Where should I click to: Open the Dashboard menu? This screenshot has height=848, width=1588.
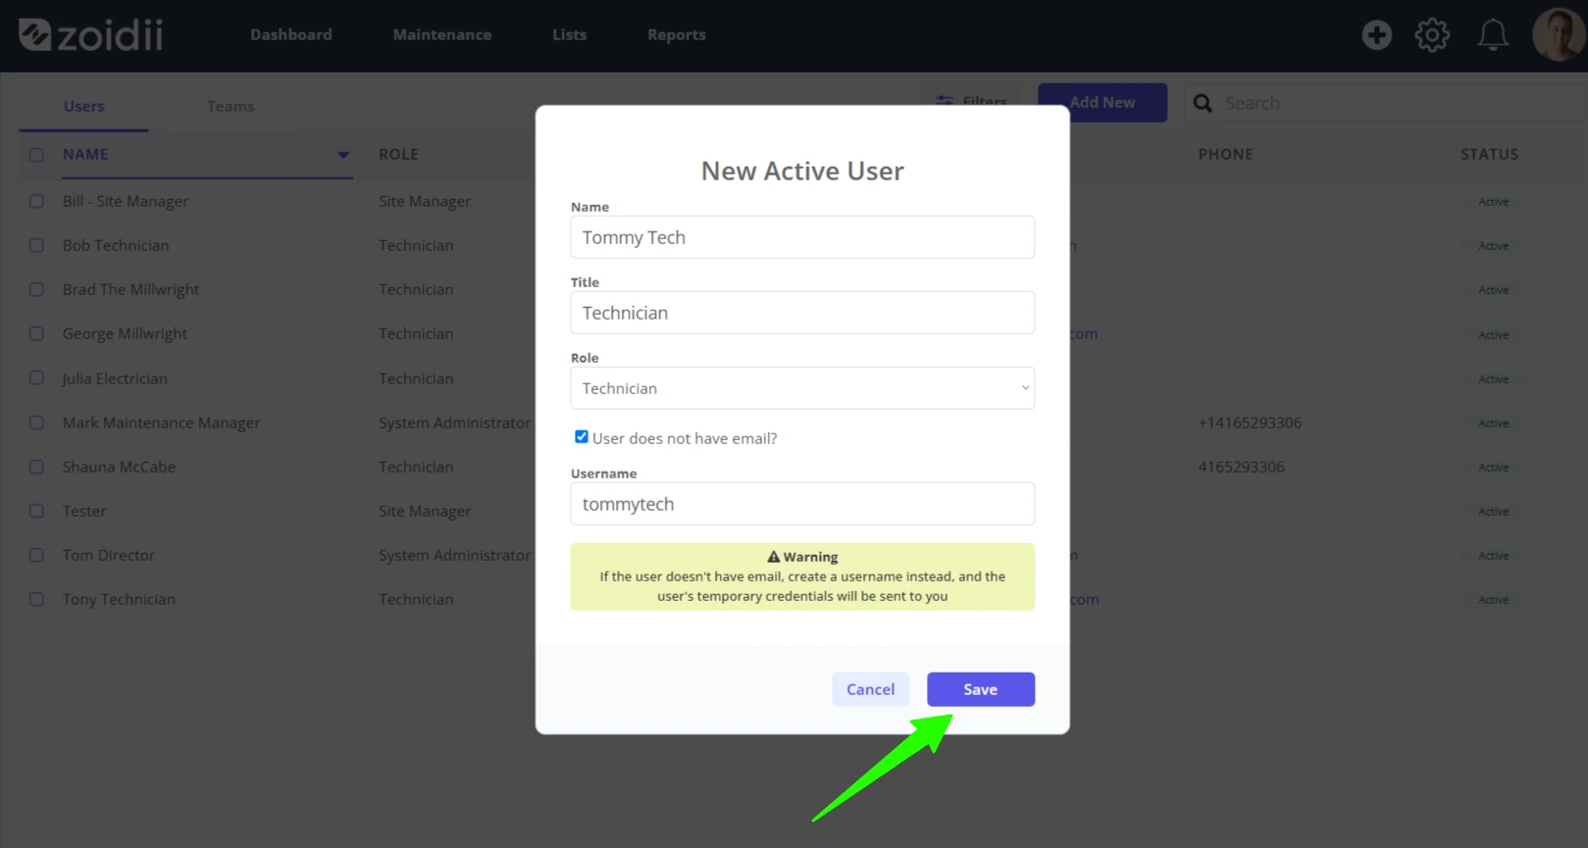tap(291, 34)
